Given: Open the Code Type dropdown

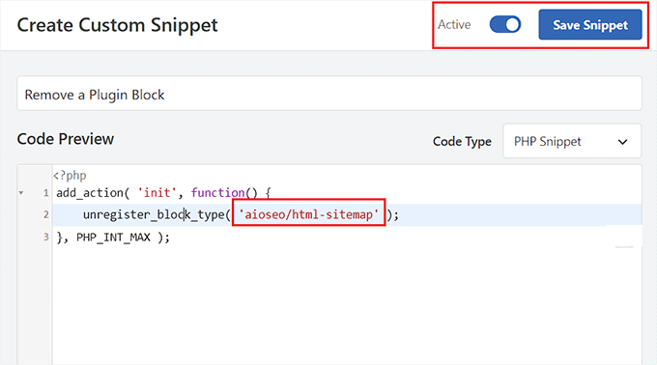Looking at the screenshot, I should (572, 141).
